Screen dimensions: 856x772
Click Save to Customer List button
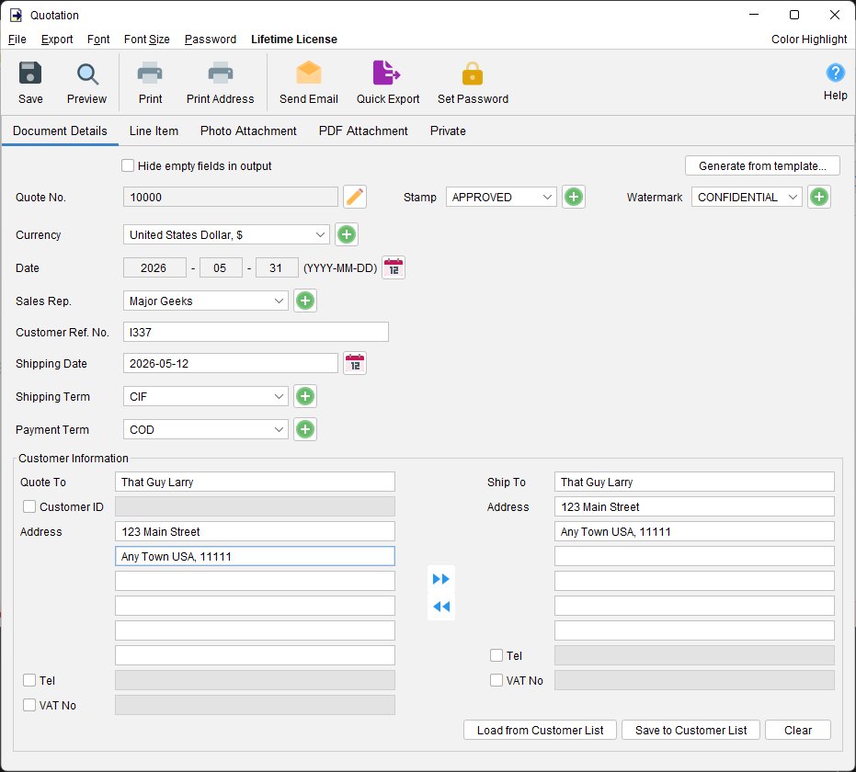691,730
